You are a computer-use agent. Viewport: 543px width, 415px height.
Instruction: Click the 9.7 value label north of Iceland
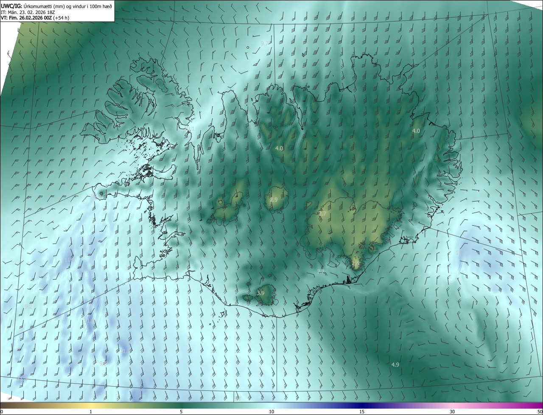click(x=265, y=43)
